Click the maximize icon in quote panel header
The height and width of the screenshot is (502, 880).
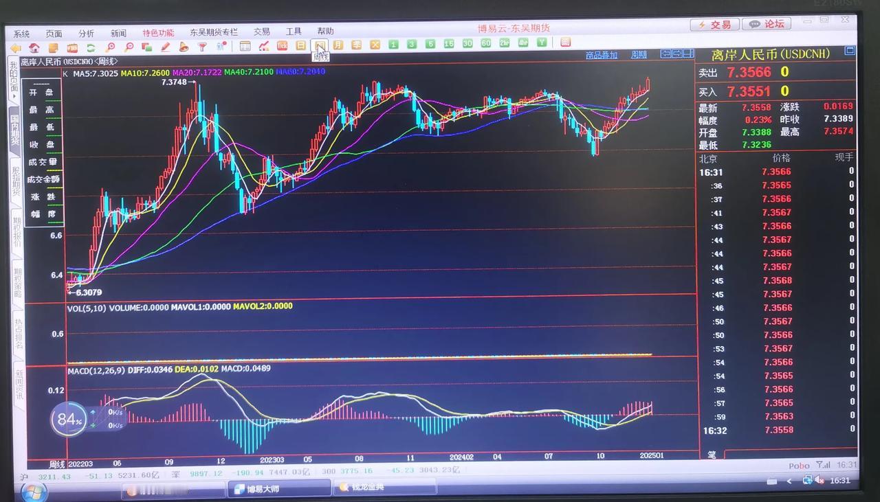850,51
